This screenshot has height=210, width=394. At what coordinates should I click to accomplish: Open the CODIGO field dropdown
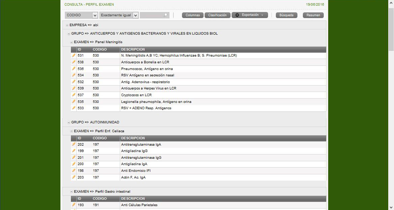(95, 15)
